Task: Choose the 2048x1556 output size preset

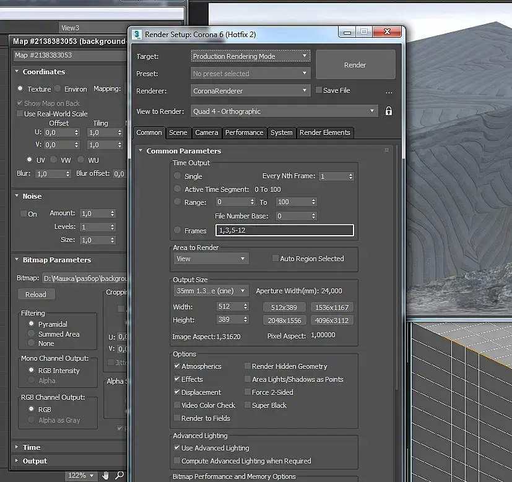Action: pyautogui.click(x=285, y=321)
